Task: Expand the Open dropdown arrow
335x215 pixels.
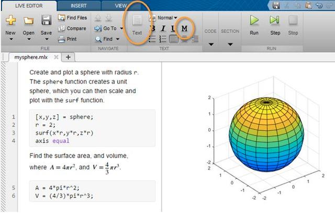Action: [29, 39]
